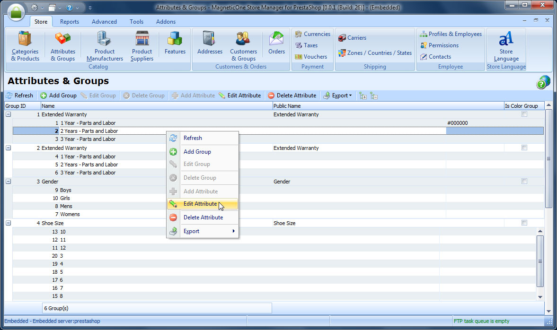557x330 pixels.
Task: Click the Name column header
Action: pyautogui.click(x=156, y=106)
